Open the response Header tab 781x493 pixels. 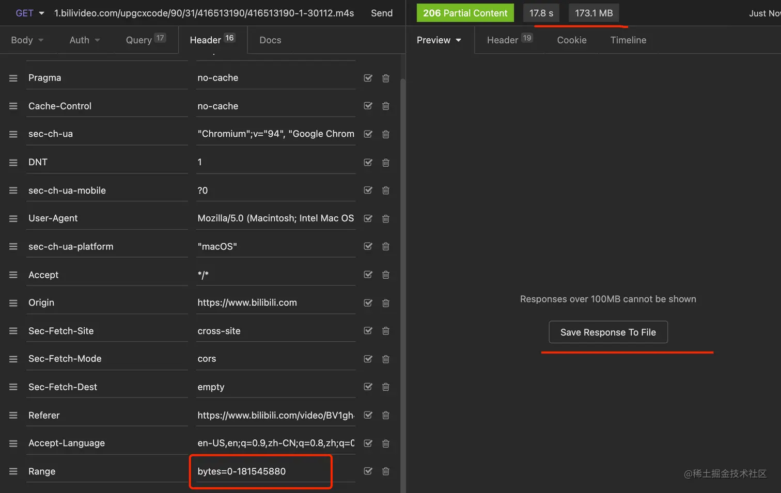(510, 40)
